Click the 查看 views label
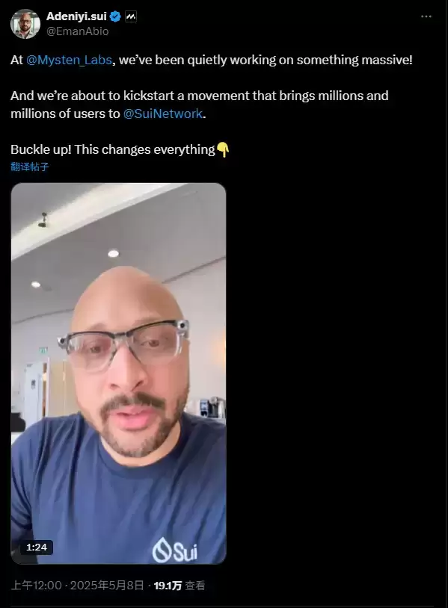The image size is (448, 608). click(195, 586)
